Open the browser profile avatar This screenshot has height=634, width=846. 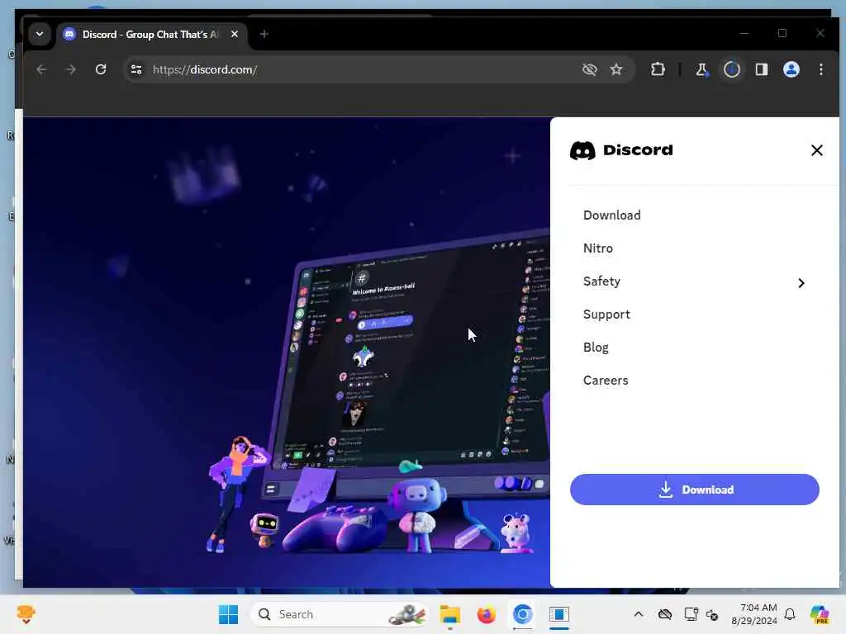[791, 69]
